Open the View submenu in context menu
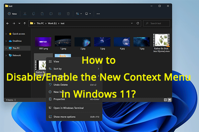The width and height of the screenshot is (199, 132). [74, 62]
